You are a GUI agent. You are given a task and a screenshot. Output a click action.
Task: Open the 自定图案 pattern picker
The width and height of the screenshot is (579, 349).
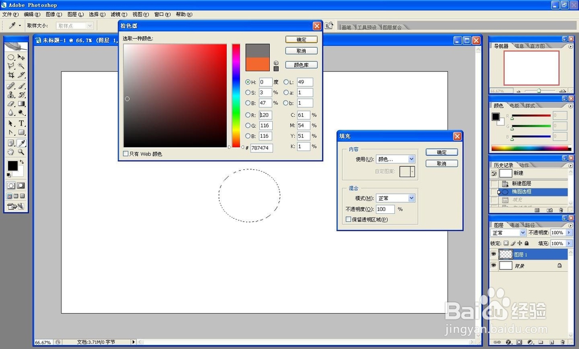[x=407, y=172]
